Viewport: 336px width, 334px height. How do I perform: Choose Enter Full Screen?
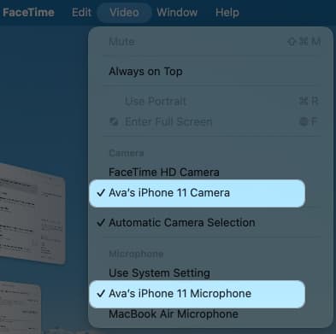[211, 122]
